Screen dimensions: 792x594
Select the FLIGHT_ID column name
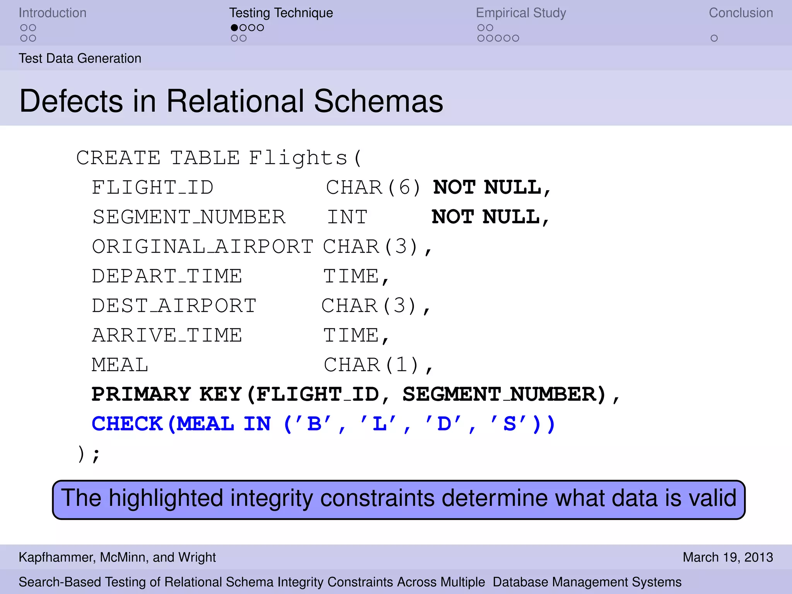click(x=152, y=188)
